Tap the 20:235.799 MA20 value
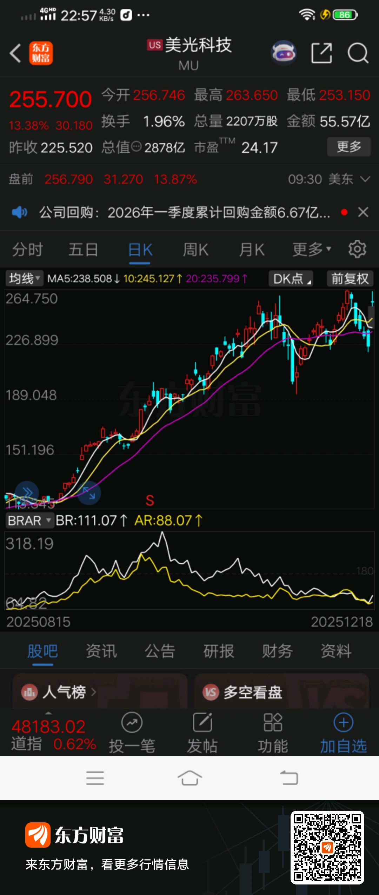The width and height of the screenshot is (379, 895). tap(217, 279)
